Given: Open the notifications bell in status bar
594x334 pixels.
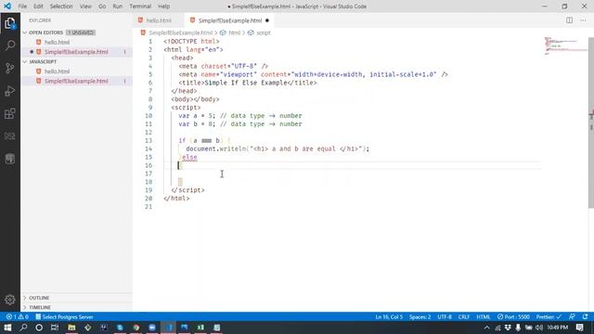Looking at the screenshot, I should (x=586, y=317).
